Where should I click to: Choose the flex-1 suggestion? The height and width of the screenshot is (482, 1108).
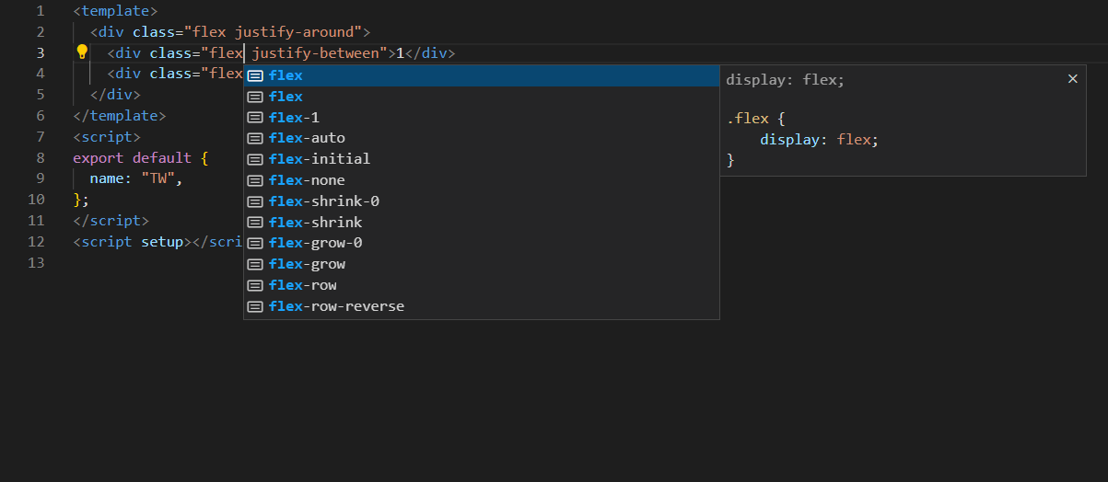pyautogui.click(x=482, y=118)
